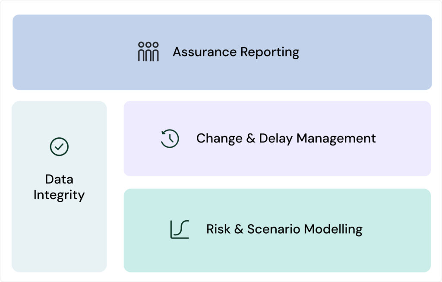Image resolution: width=442 pixels, height=282 pixels.
Task: Click the word "Assurance" in the top banner
Action: pos(205,52)
